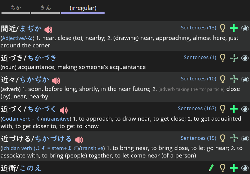
Task: Click the 近衛 このえ entry heading
Action: coord(21,168)
